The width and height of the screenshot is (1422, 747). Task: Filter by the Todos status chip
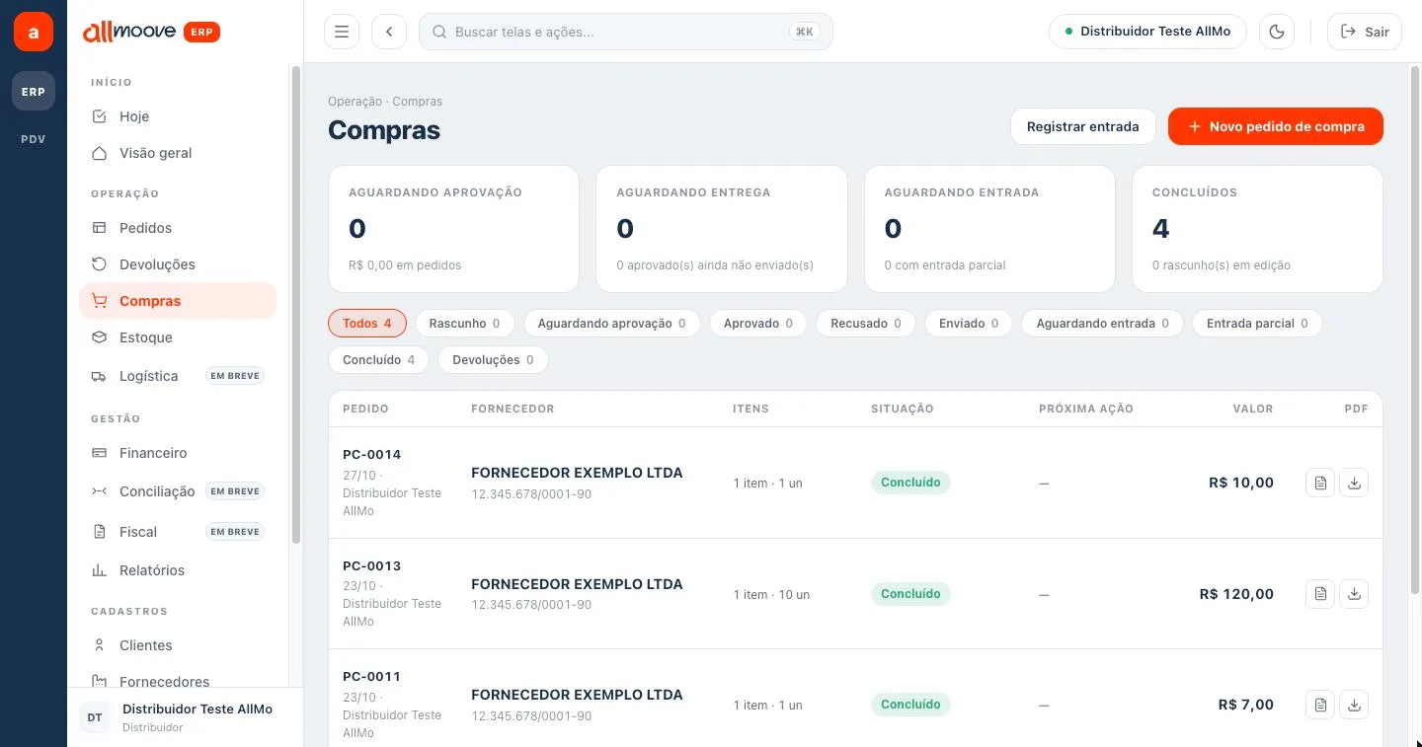tap(367, 324)
